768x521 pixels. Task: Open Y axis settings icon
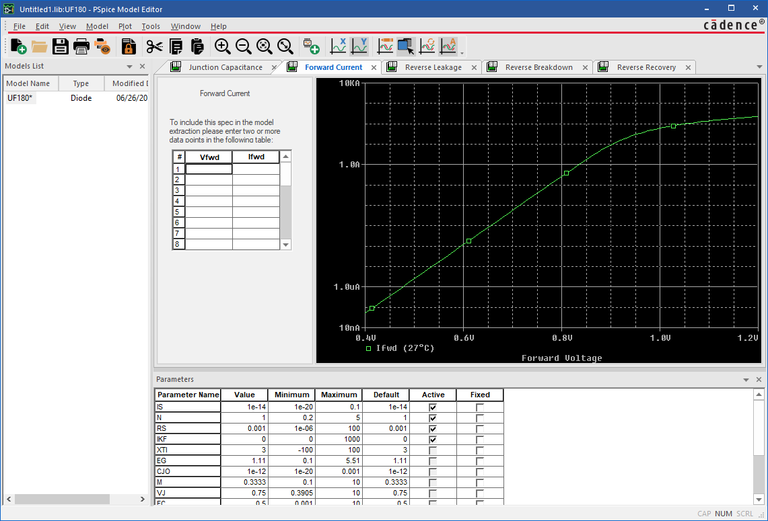pos(359,46)
